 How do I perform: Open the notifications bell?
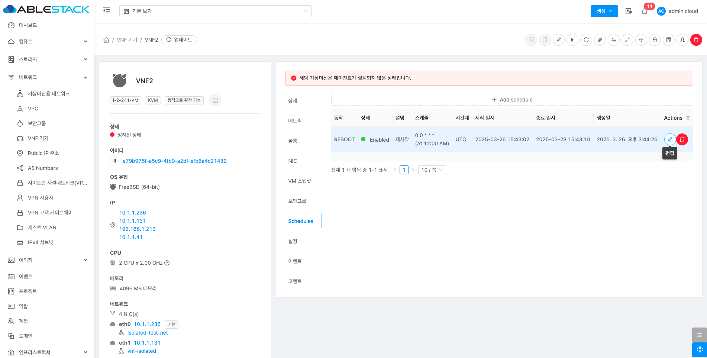click(x=645, y=11)
